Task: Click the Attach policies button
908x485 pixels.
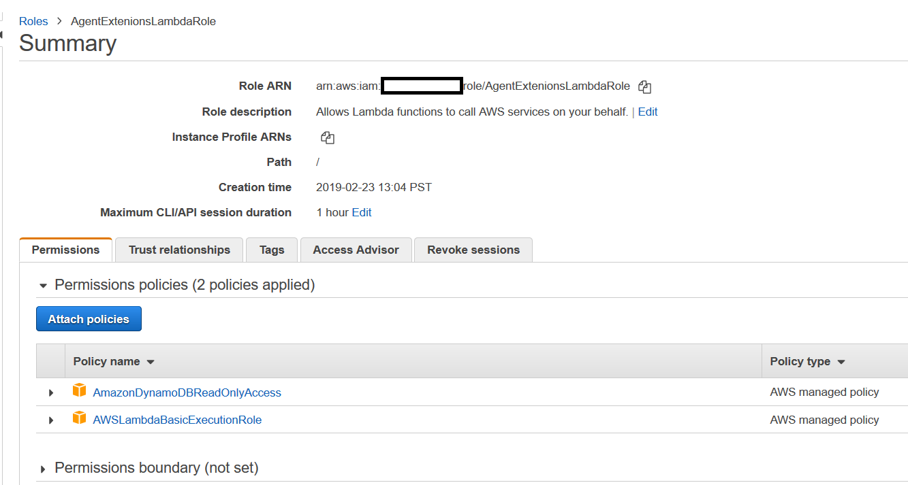Action: point(89,319)
